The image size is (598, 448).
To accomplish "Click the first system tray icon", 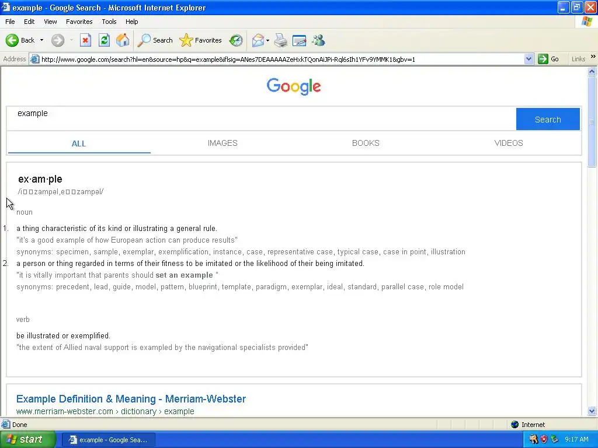I will coord(534,439).
